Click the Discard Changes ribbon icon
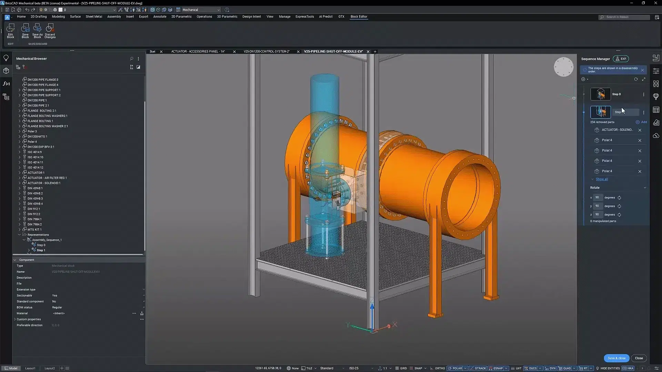The height and width of the screenshot is (372, 662). click(x=50, y=30)
